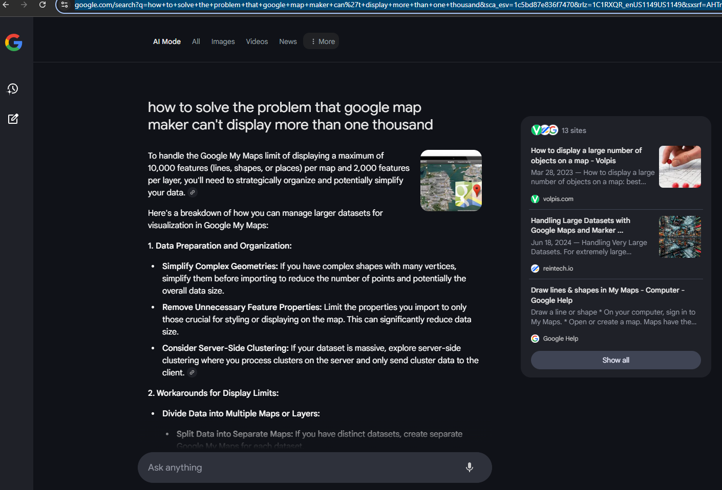Click the volpis.com source label

[x=558, y=199]
